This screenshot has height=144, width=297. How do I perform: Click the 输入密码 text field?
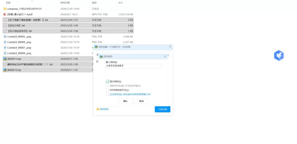(133, 66)
